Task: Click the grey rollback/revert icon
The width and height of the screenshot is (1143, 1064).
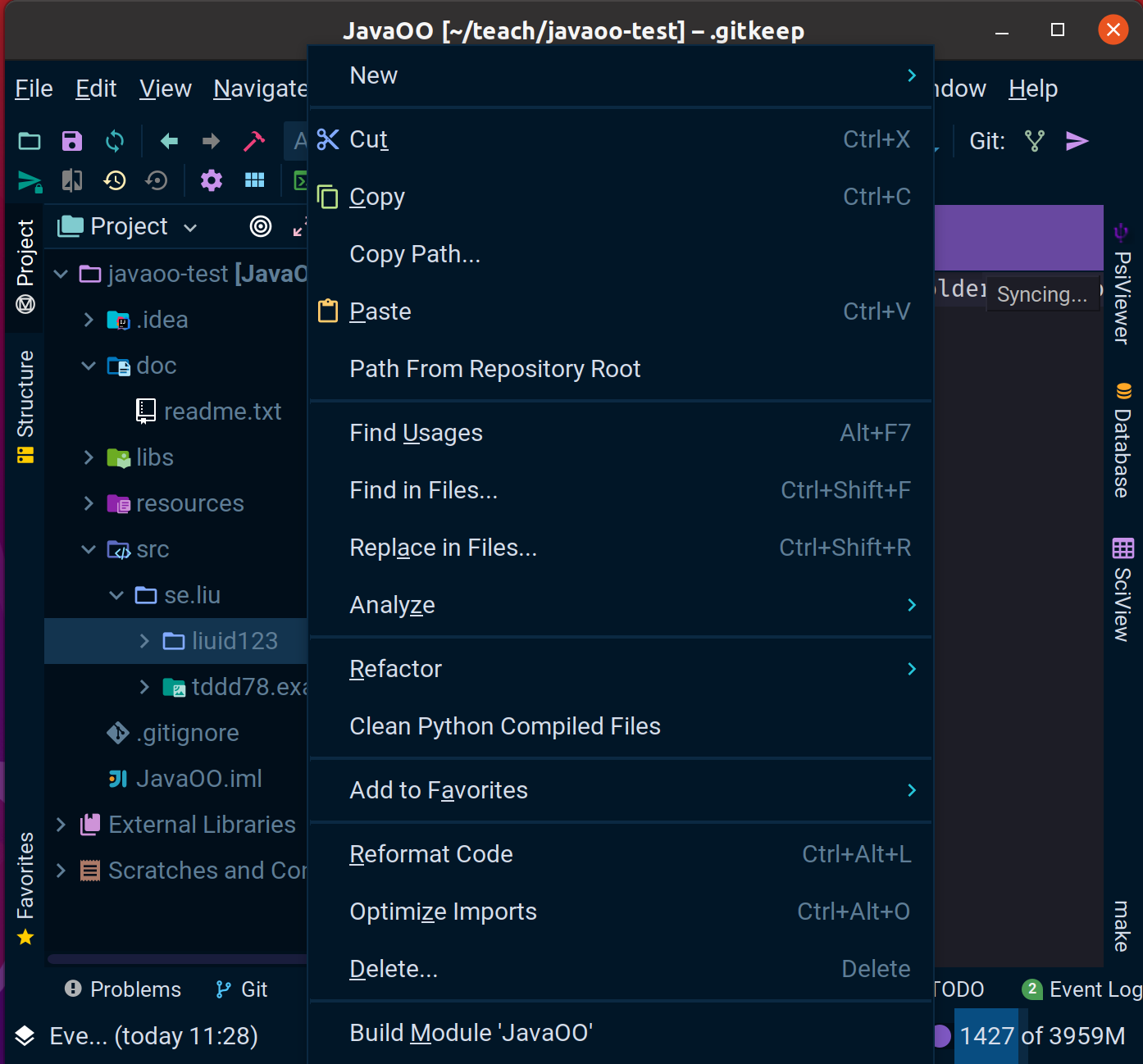Action: [157, 180]
